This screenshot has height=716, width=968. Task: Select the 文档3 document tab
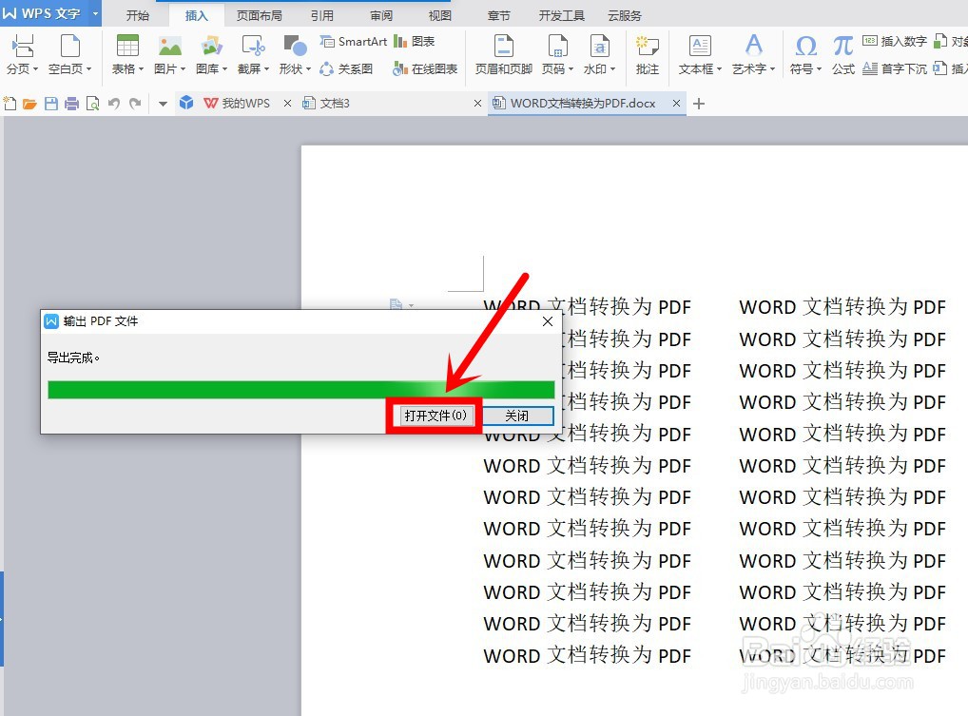(x=335, y=103)
